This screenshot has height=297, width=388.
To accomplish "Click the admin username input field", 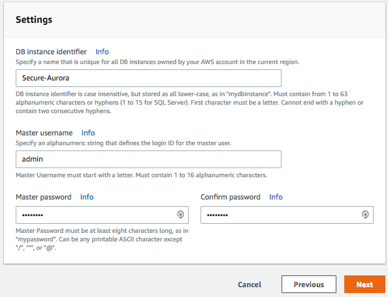I will pyautogui.click(x=148, y=159).
